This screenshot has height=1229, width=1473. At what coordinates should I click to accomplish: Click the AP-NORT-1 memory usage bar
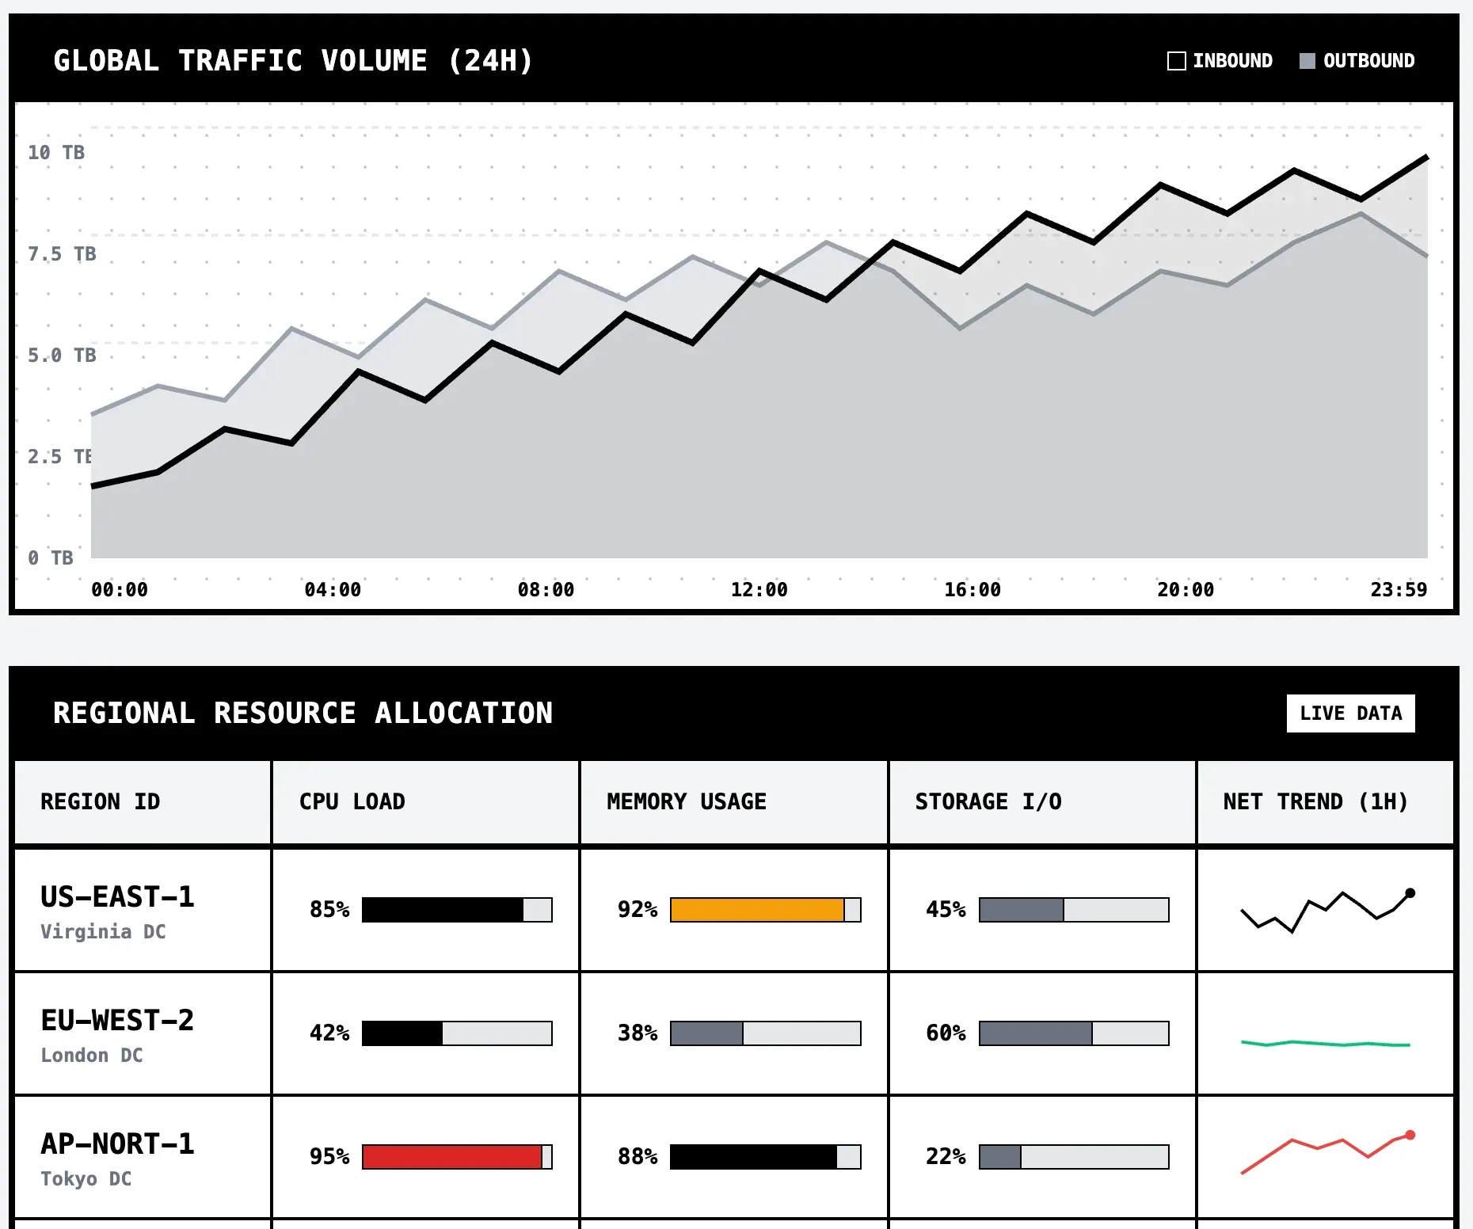point(765,1157)
